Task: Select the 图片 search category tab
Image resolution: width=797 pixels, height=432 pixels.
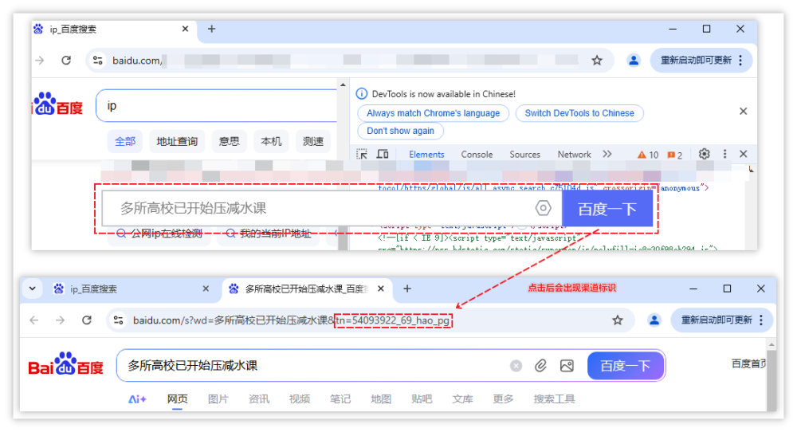Action: click(218, 399)
